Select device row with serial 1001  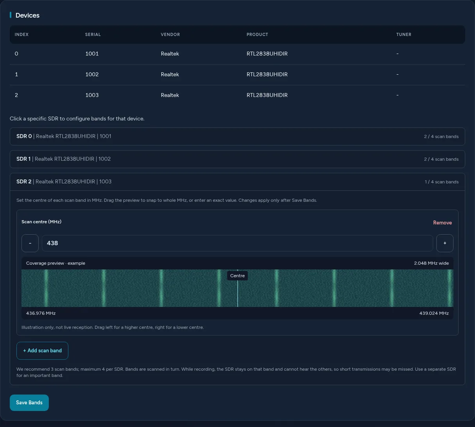tap(237, 54)
